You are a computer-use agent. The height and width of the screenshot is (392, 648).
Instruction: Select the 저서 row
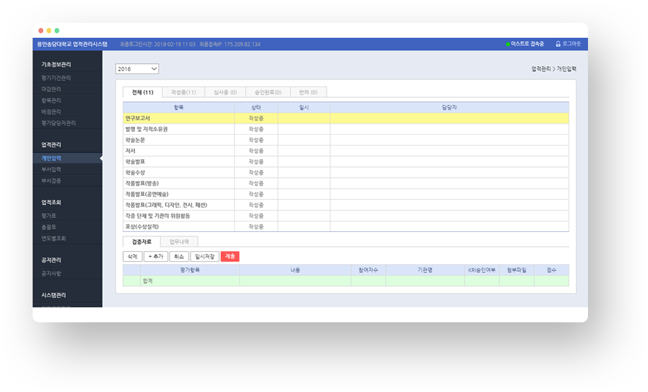coord(346,150)
